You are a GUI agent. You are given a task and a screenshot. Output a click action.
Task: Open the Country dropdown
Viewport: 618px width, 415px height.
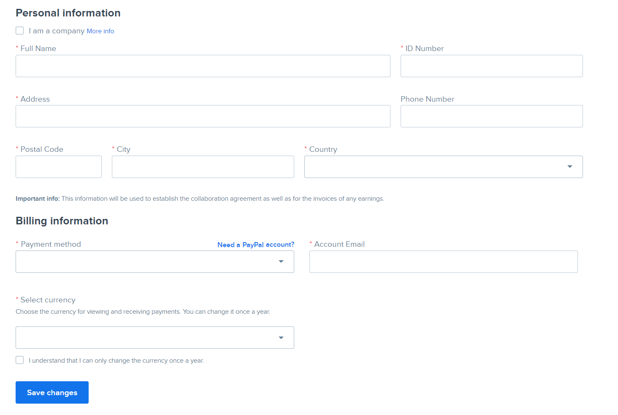point(444,167)
